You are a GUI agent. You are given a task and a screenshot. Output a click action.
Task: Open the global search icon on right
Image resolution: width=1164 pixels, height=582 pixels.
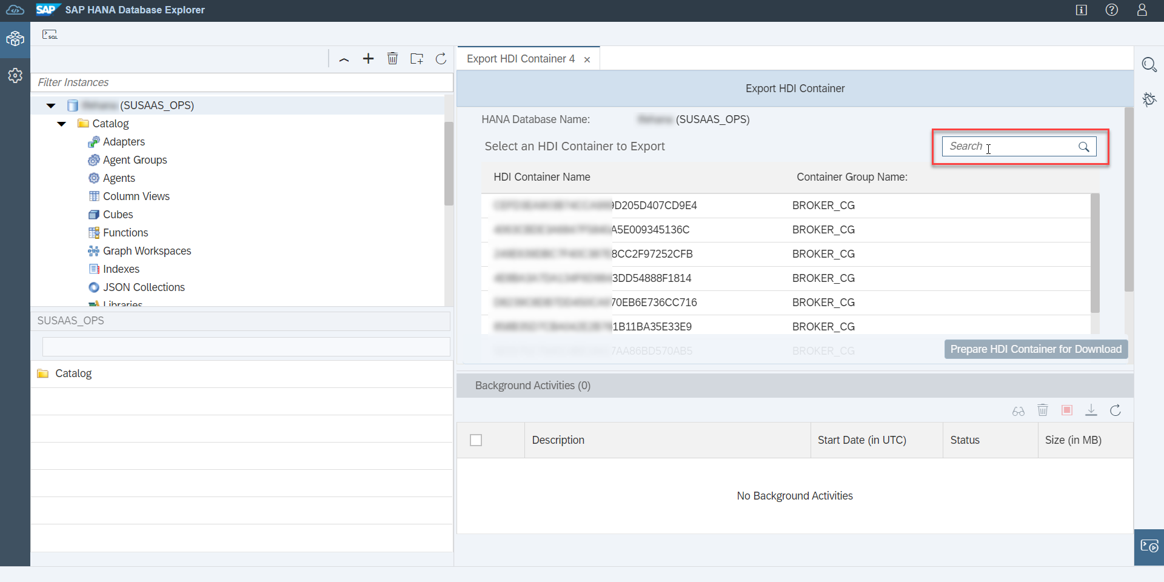click(1149, 64)
